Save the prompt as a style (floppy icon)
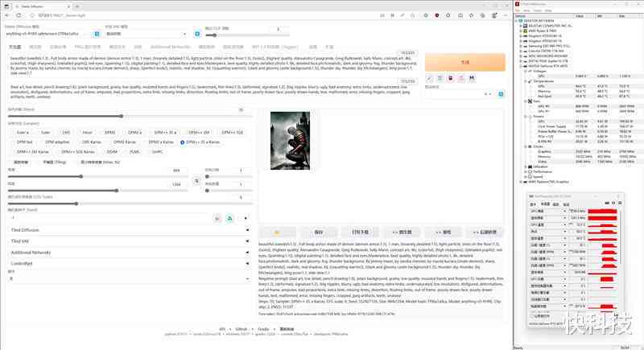Image resolution: width=644 pixels, height=350 pixels. (472, 78)
